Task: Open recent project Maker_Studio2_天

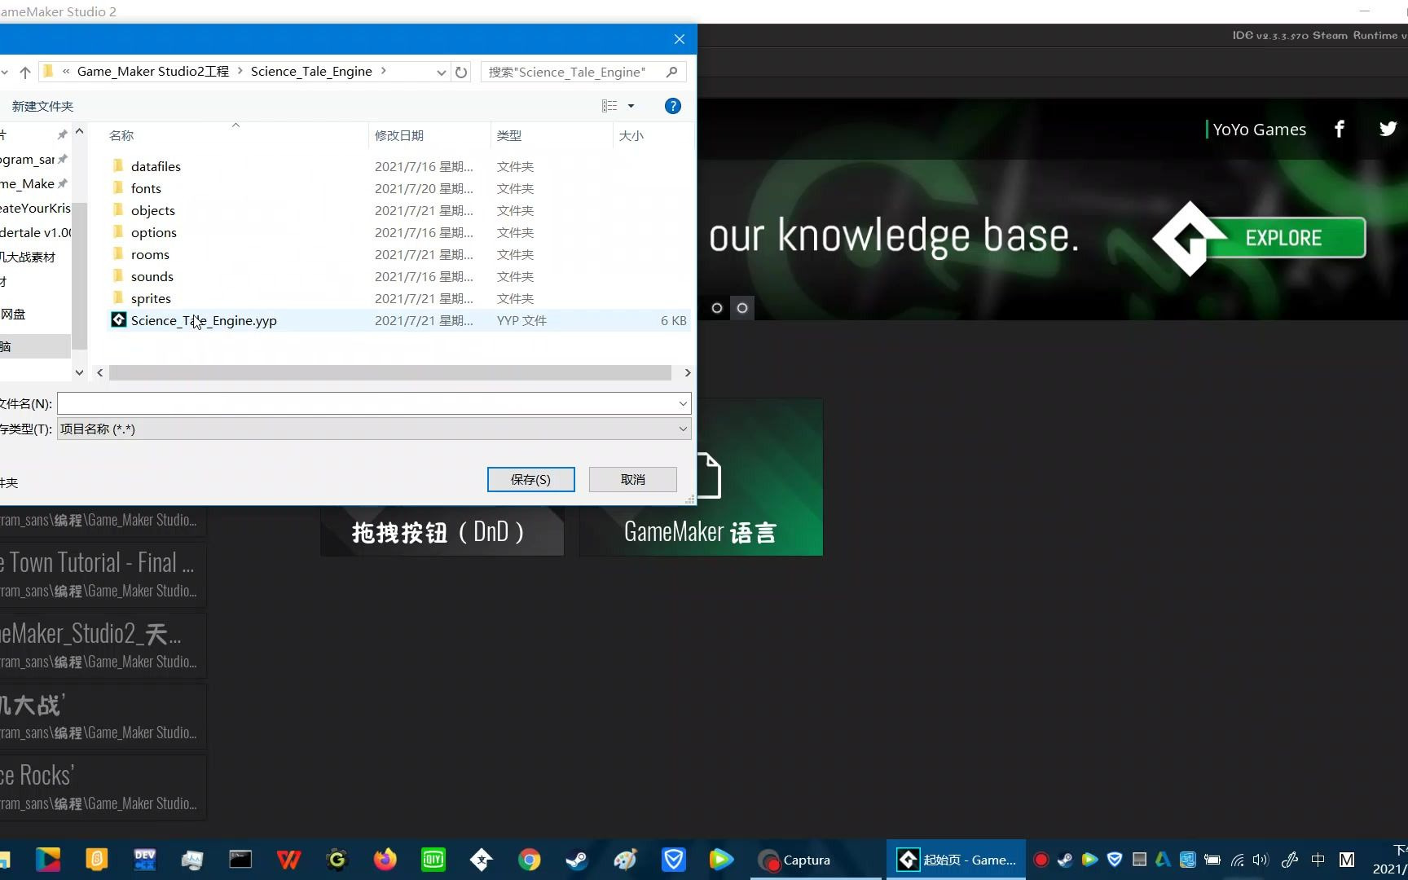Action: (x=103, y=645)
